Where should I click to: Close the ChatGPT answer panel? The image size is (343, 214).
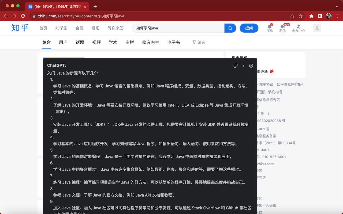[x=251, y=66]
